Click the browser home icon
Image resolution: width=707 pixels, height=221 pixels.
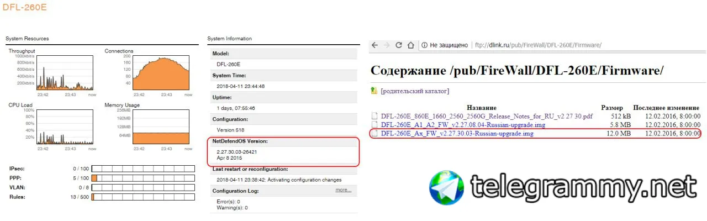[x=410, y=45]
